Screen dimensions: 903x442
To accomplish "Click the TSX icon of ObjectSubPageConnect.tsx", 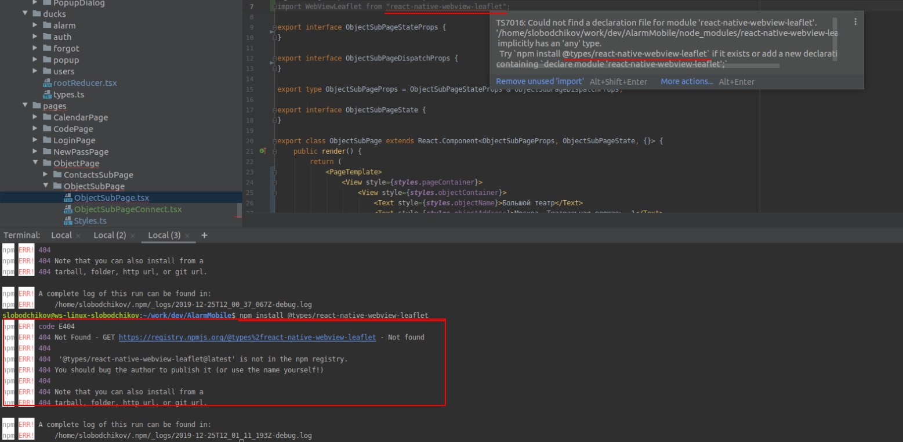I will pyautogui.click(x=68, y=209).
